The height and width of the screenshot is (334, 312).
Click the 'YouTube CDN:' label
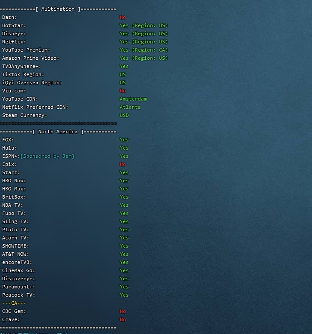coord(20,99)
